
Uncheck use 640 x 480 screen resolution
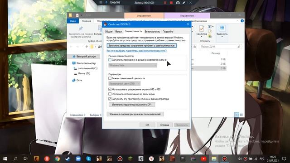tap(110, 89)
